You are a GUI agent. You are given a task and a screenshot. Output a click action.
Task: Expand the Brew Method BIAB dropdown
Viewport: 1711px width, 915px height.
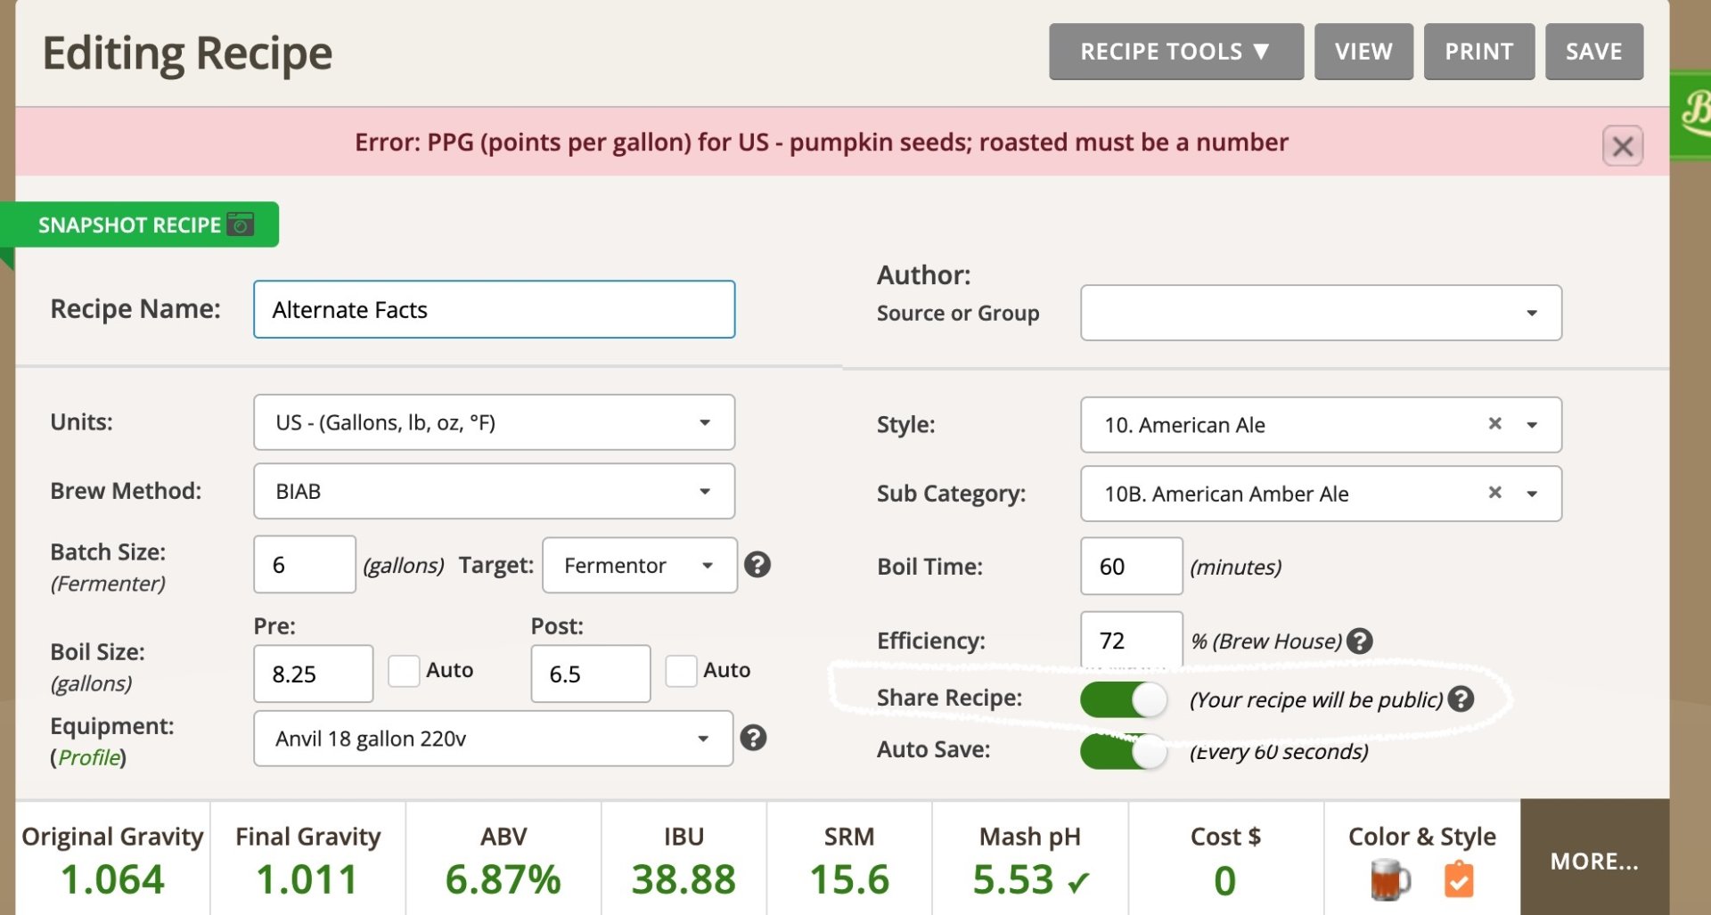pyautogui.click(x=494, y=491)
